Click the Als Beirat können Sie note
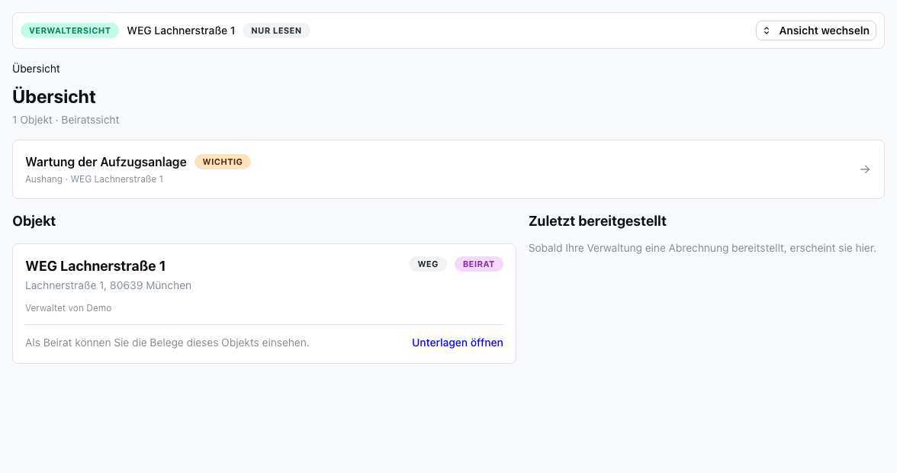The height and width of the screenshot is (473, 897). pyautogui.click(x=167, y=343)
